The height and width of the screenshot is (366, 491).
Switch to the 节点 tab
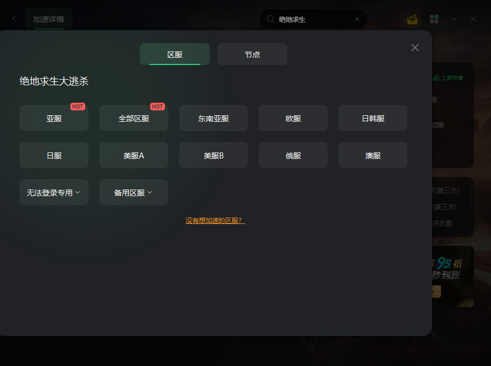(252, 54)
